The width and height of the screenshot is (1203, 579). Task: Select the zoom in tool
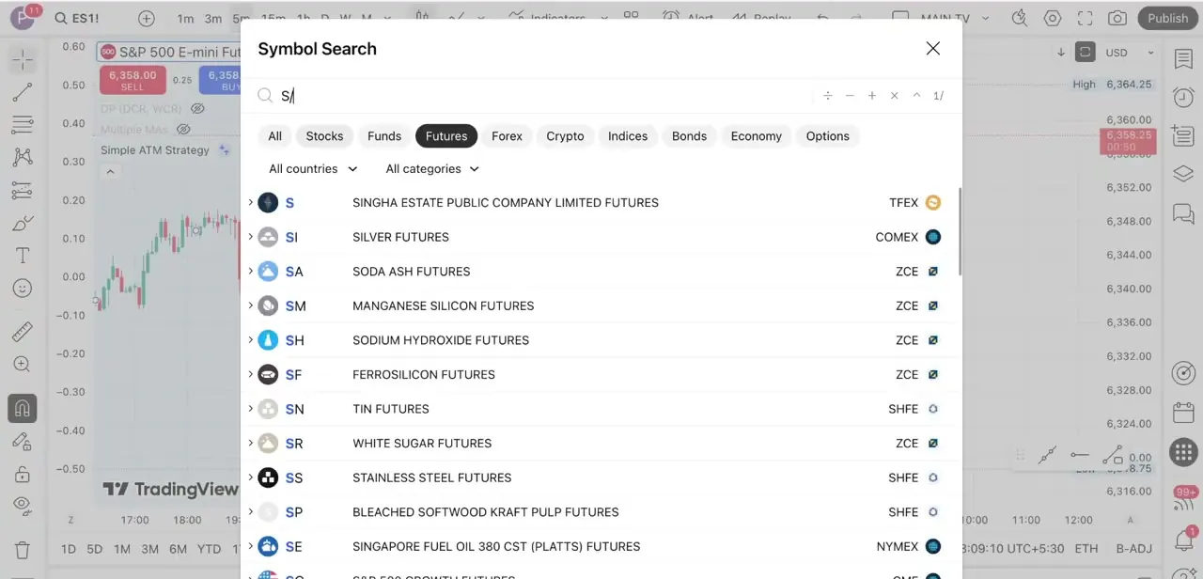click(23, 364)
